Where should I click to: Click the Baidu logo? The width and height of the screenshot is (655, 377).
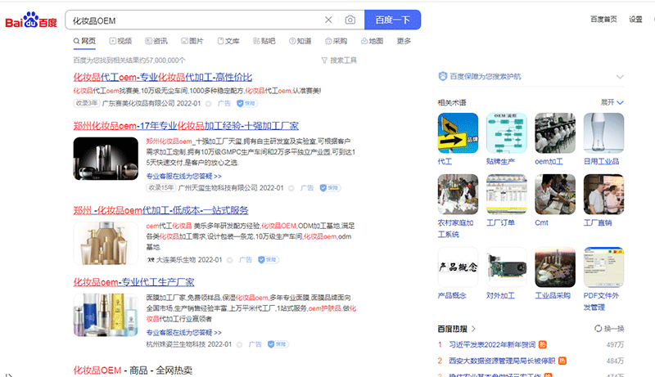31,20
